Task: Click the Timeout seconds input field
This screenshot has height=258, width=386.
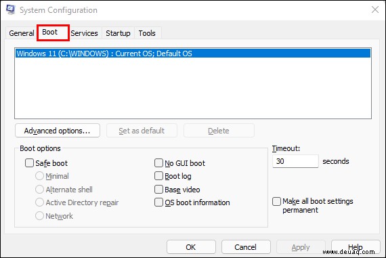Action: pos(295,161)
